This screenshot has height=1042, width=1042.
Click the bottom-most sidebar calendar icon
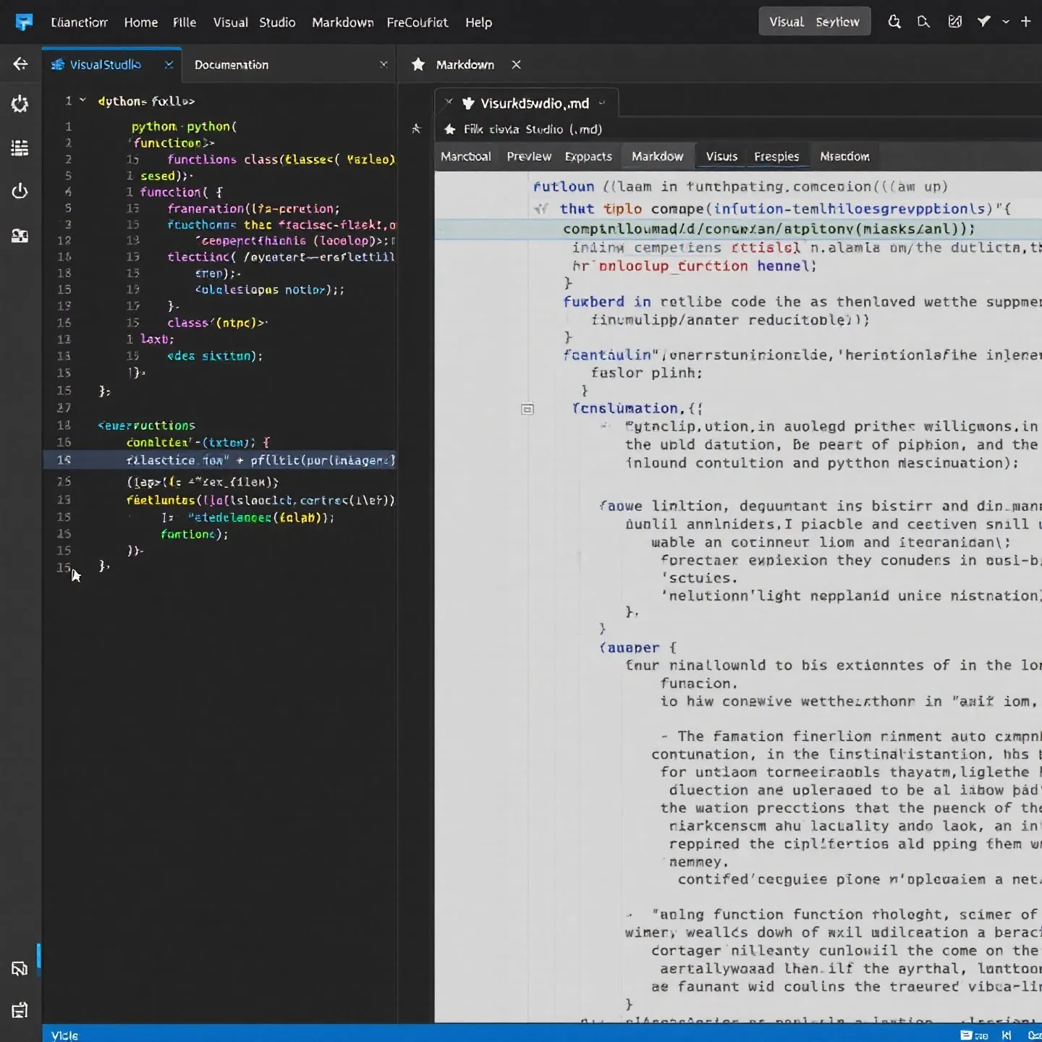tap(20, 1010)
